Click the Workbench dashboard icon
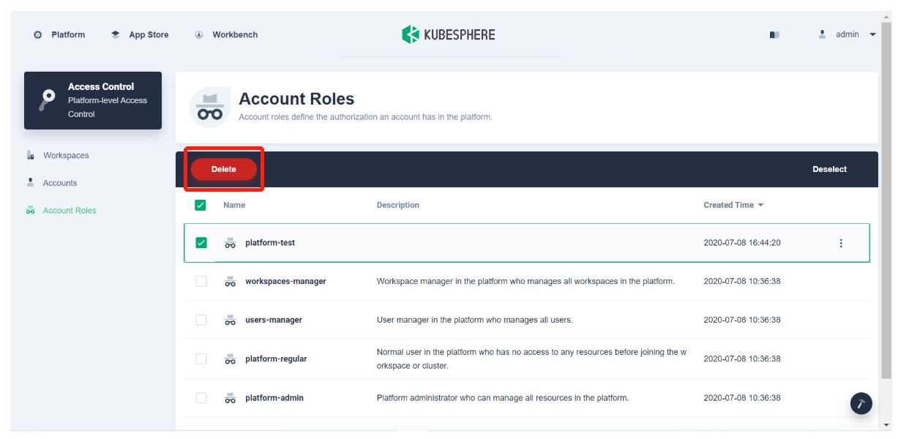 [199, 35]
